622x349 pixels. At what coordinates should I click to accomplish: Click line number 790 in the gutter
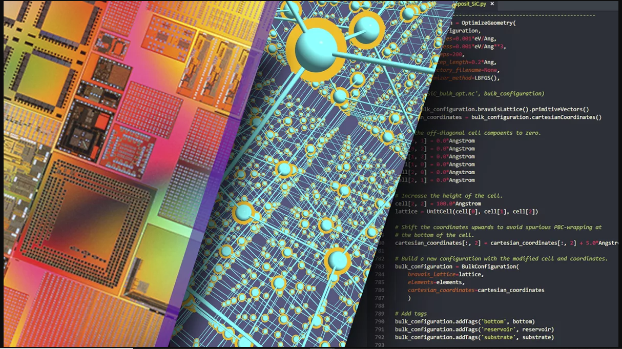(380, 321)
